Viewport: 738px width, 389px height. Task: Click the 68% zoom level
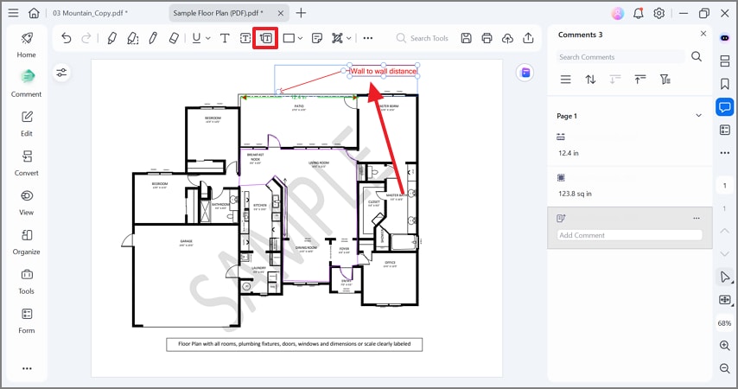[x=724, y=323]
